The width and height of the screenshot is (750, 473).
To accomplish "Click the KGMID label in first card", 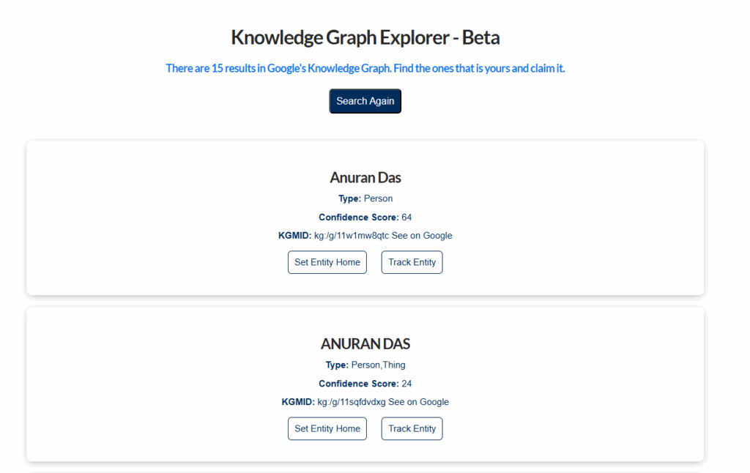I will click(x=294, y=236).
